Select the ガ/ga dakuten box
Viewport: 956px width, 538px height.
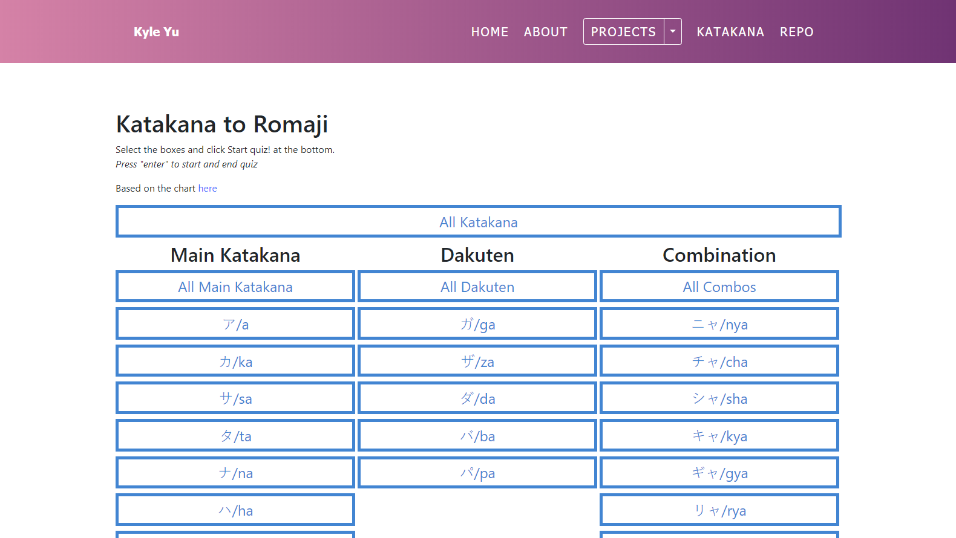[x=477, y=324]
